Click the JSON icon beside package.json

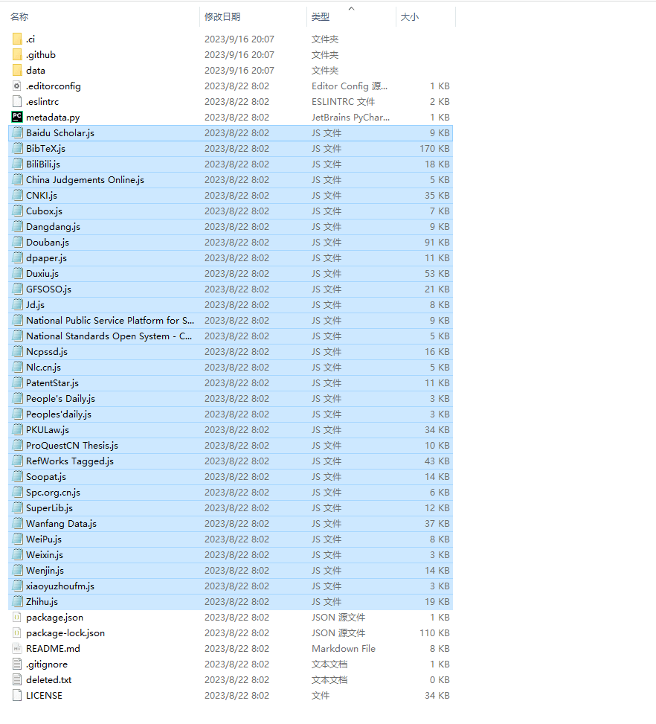pos(18,617)
